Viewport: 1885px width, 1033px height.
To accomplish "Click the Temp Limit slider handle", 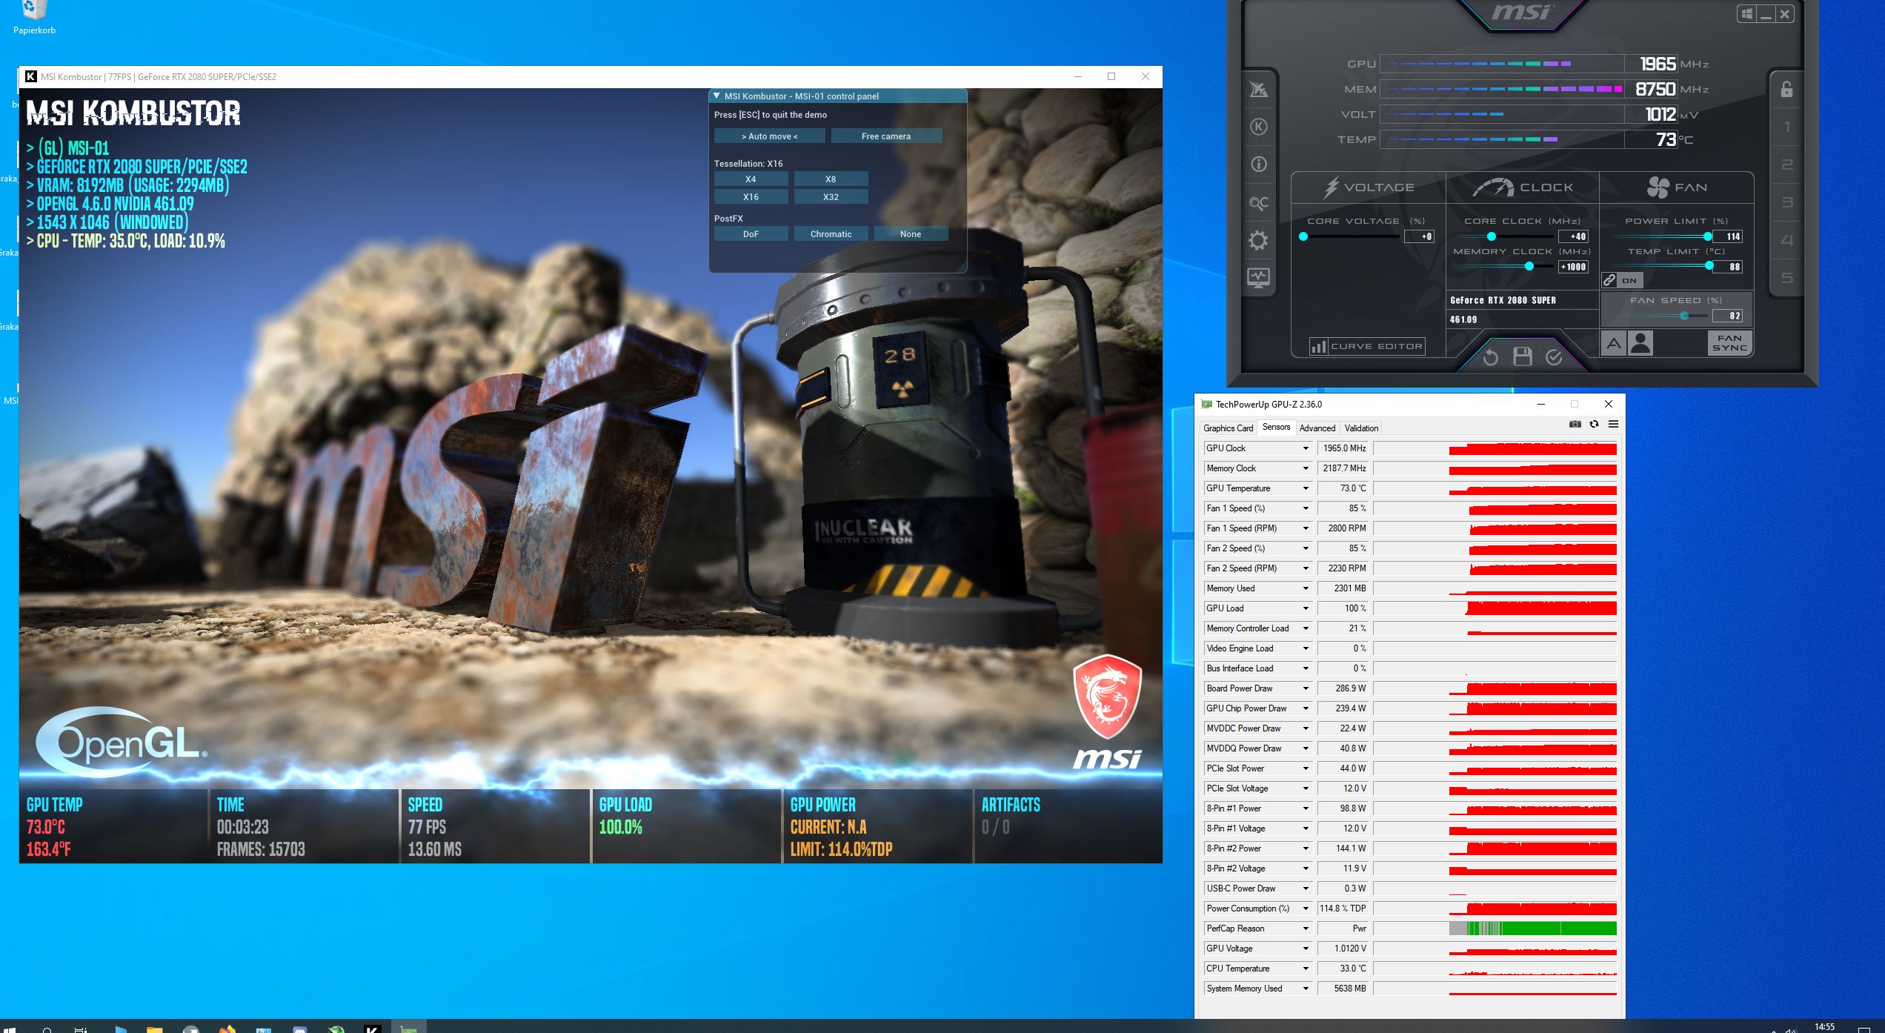I will click(x=1709, y=266).
